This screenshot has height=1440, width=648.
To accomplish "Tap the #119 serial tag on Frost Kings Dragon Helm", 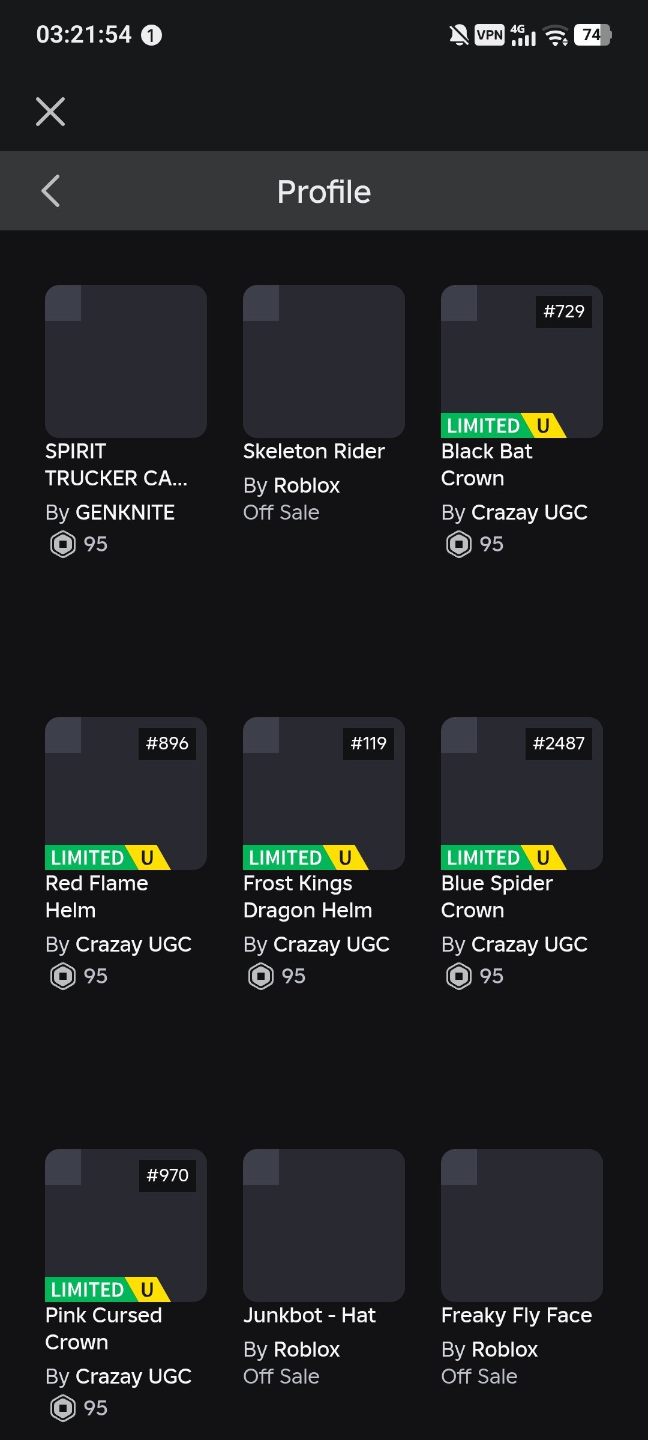I will pos(368,743).
